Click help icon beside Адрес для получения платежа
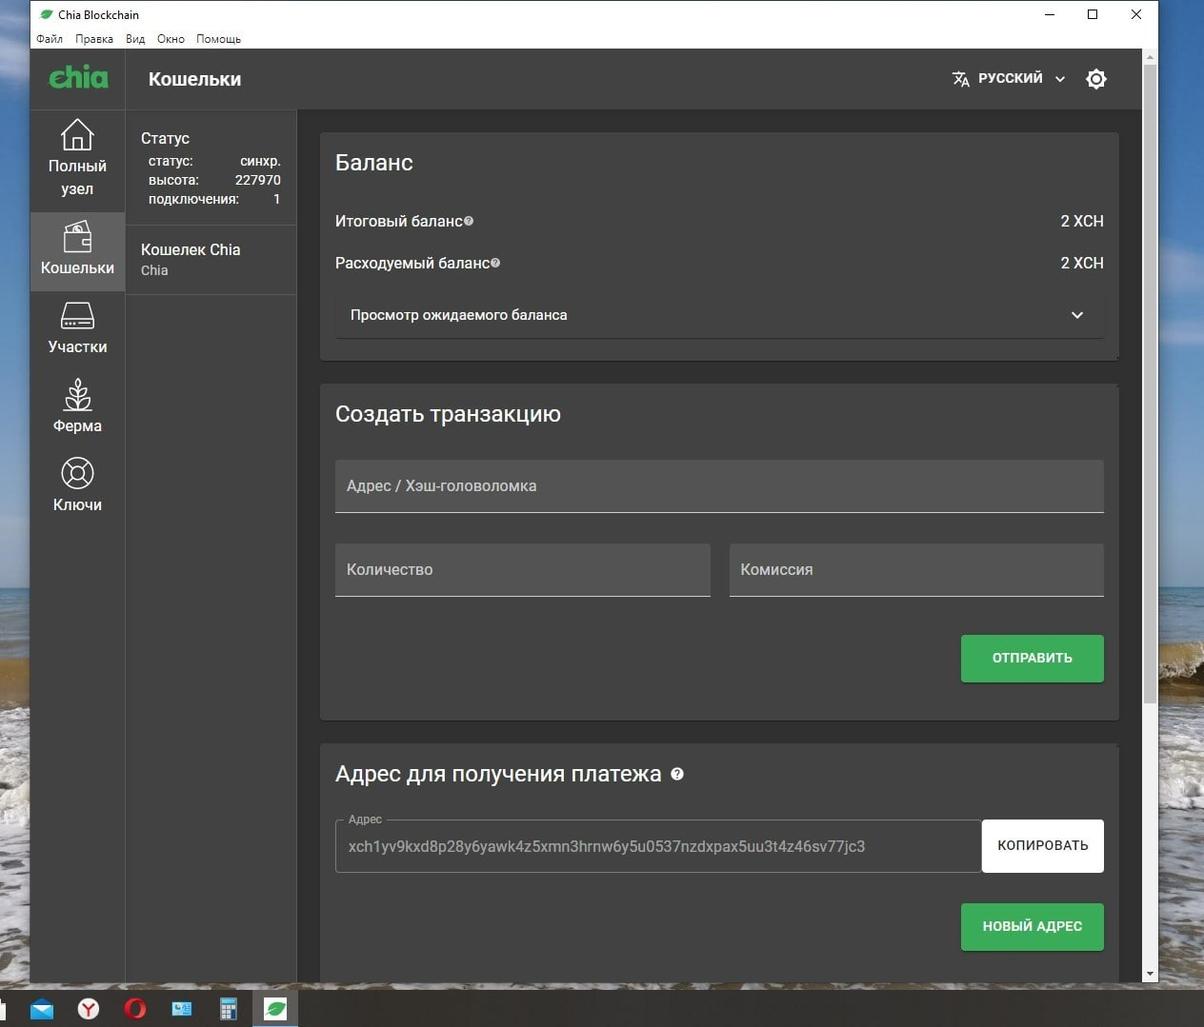The image size is (1204, 1027). point(677,774)
